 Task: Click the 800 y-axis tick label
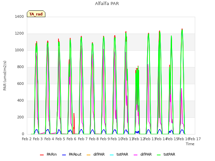(20, 67)
